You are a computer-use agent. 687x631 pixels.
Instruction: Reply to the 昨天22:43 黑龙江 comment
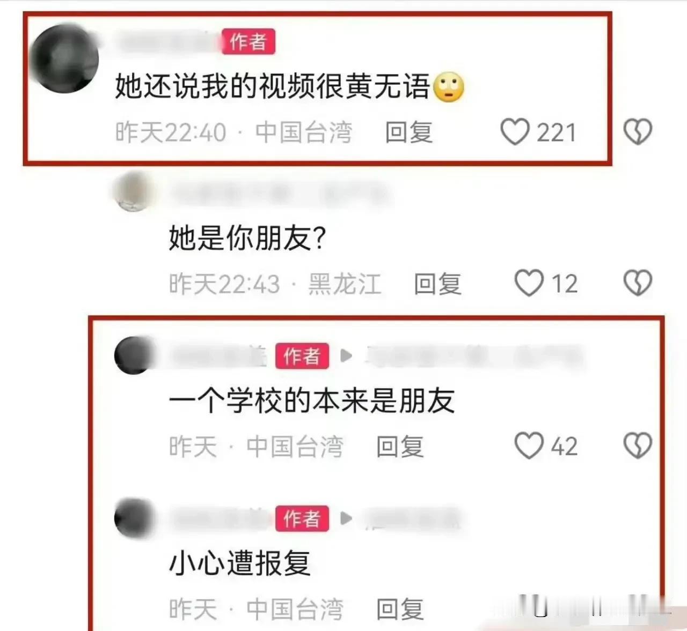coord(437,284)
